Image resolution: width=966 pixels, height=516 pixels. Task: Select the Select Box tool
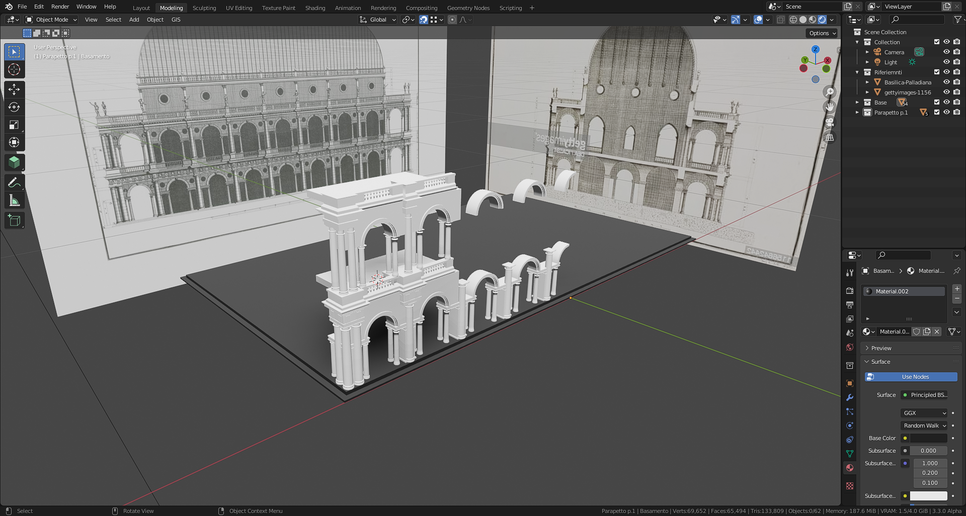[14, 52]
